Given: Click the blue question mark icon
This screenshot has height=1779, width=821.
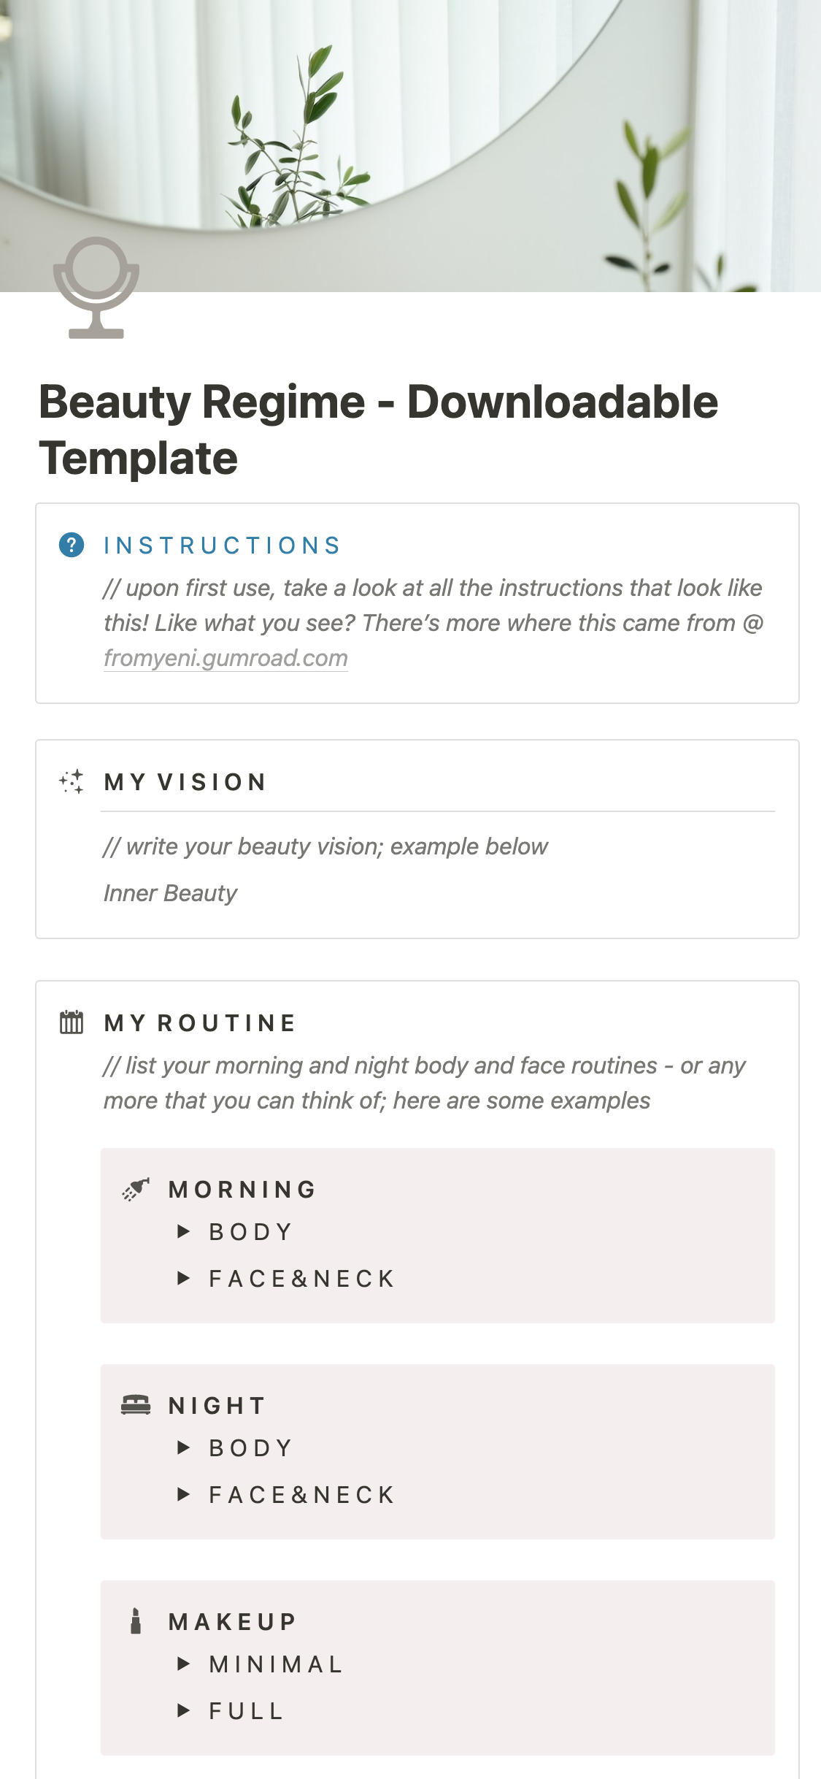Looking at the screenshot, I should click(x=72, y=545).
